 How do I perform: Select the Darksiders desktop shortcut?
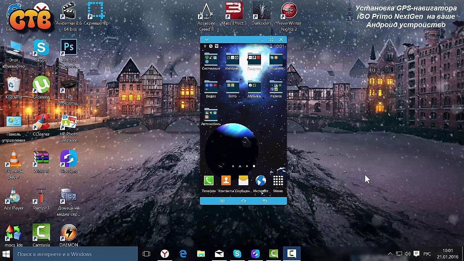[261, 14]
